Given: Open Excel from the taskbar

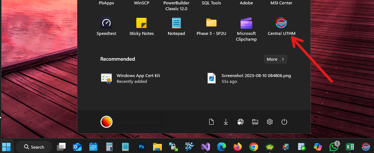Looking at the screenshot, I should (x=350, y=147).
